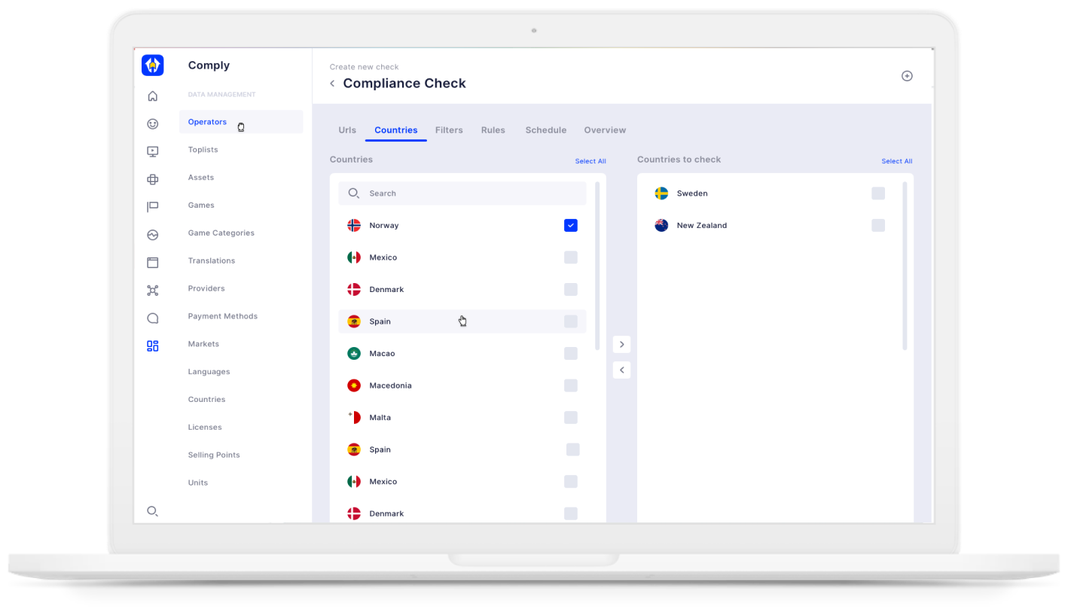Screen dimensions: 1068x615
Task: Go back using chevron beside Compliance Check
Action: 332,84
